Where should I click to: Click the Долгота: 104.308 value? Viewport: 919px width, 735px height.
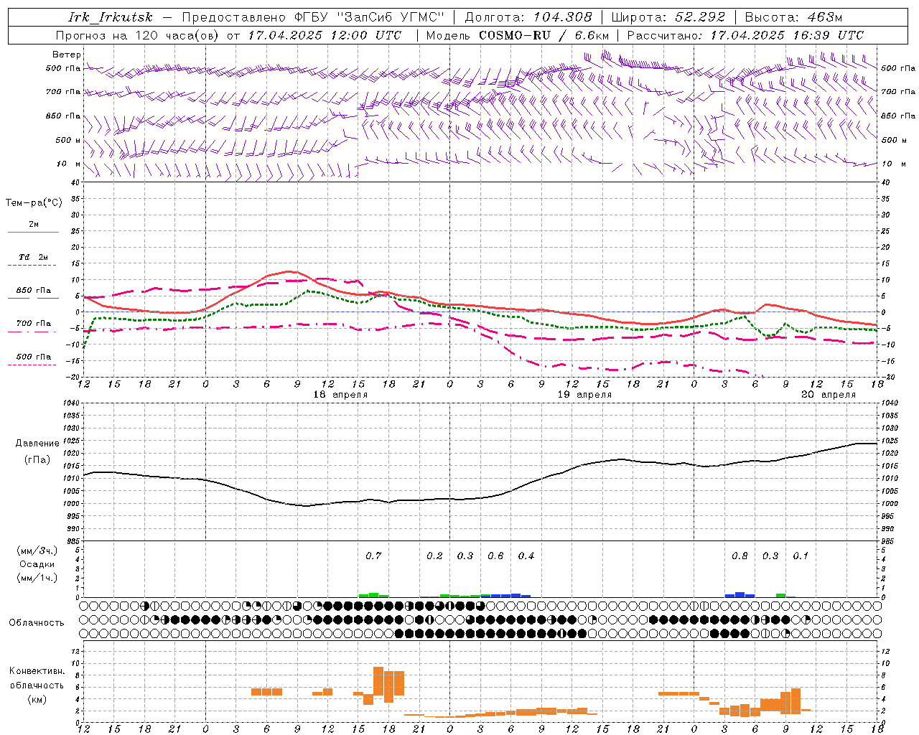[x=528, y=17]
